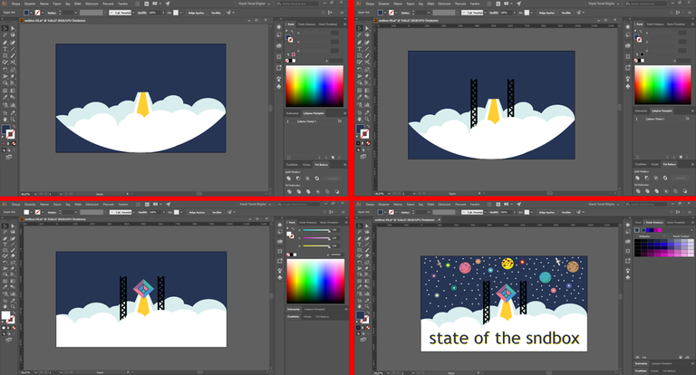Click Minus Back pathfinder in top-left Yol Bulucu panel
696x375 pixels.
click(x=337, y=191)
